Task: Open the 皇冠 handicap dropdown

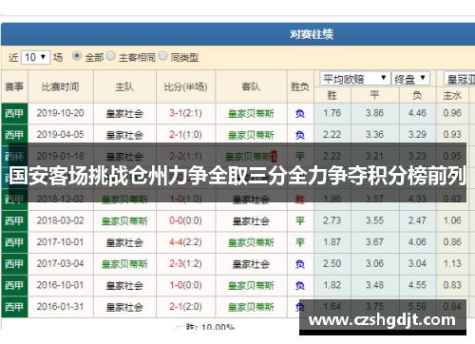Action: [x=460, y=79]
